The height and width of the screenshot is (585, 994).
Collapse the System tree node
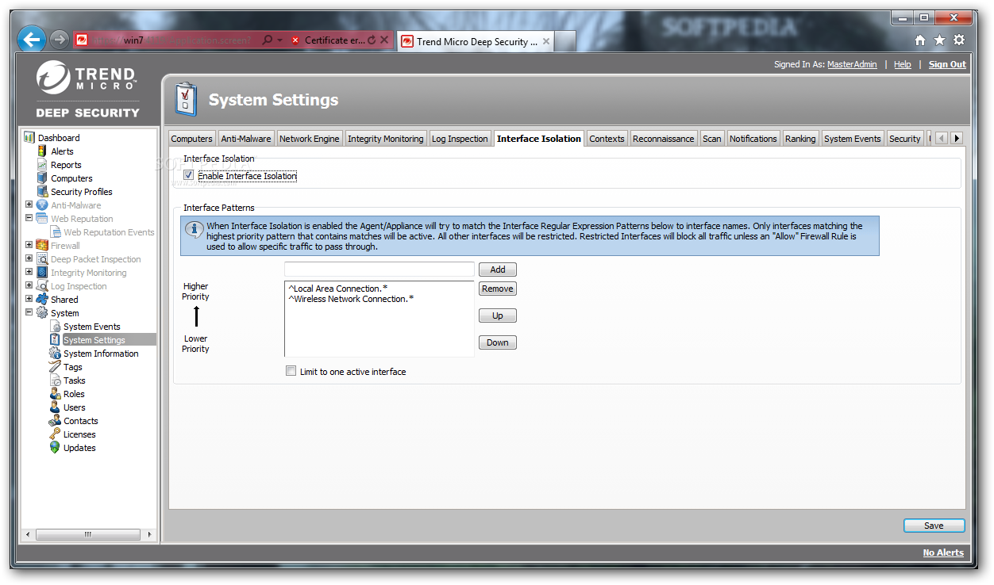click(x=29, y=312)
